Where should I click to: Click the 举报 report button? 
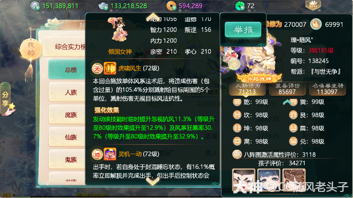point(243,30)
